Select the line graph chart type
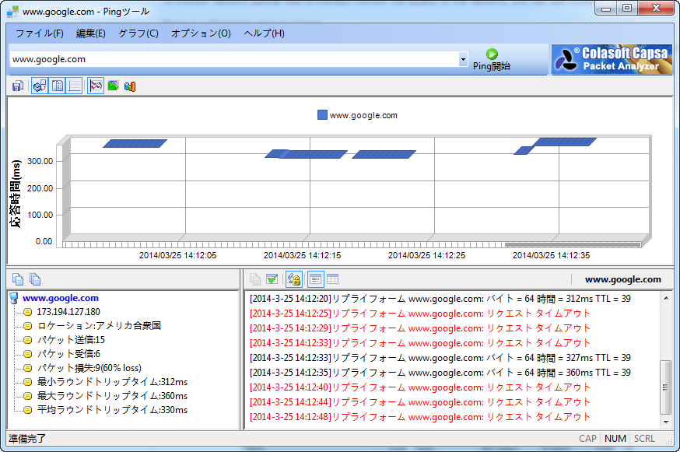The height and width of the screenshot is (452, 680). (x=96, y=86)
